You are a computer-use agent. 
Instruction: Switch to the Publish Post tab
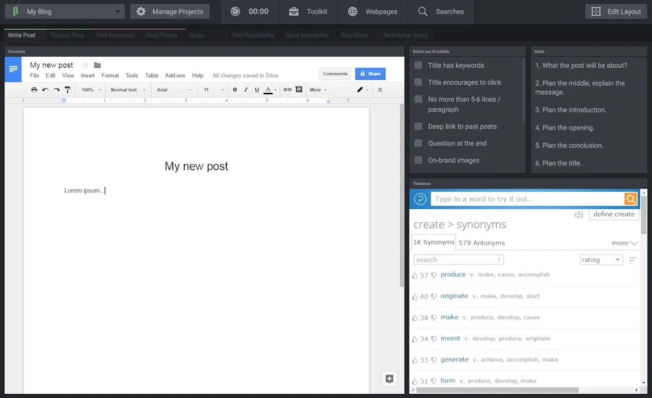coord(67,35)
